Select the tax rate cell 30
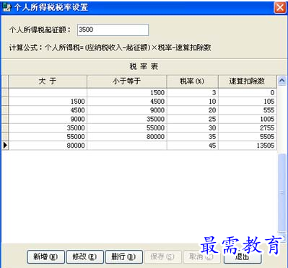Screen dimensions: 288x268 click(193, 128)
